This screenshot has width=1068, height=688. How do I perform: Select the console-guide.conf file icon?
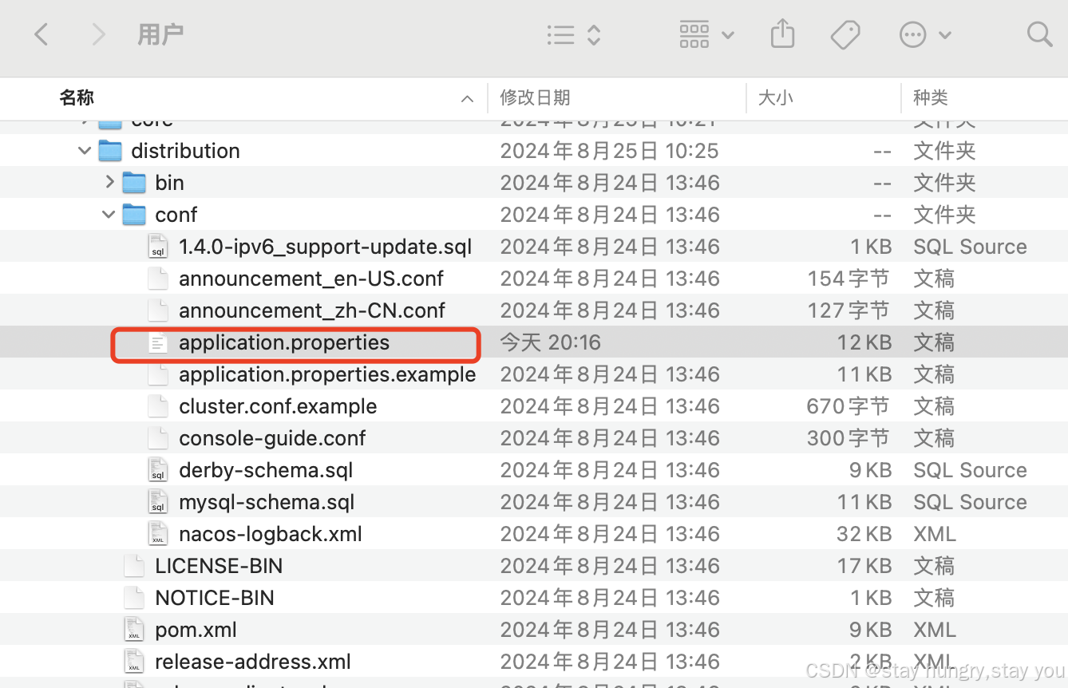tap(158, 438)
